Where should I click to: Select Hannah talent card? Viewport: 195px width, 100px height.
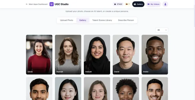pyautogui.click(x=68, y=55)
